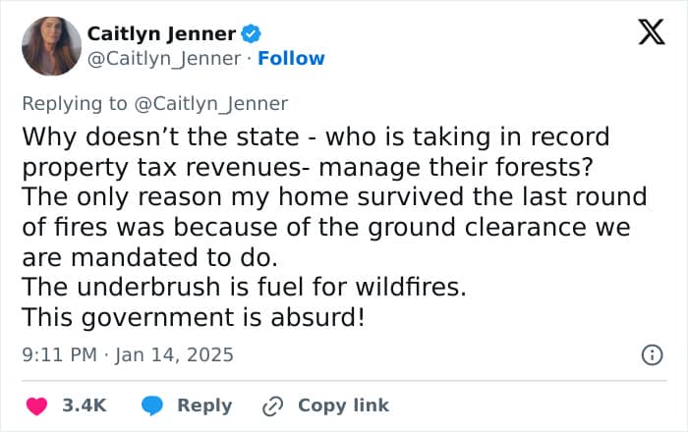Viewport: 688px width, 432px height.
Task: Click the blue verified badge
Action: tap(252, 33)
